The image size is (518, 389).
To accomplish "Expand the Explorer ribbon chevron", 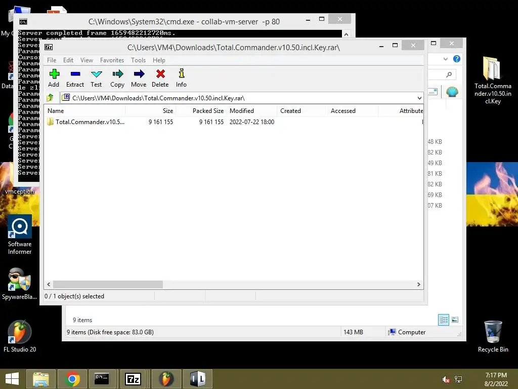I will (x=445, y=59).
